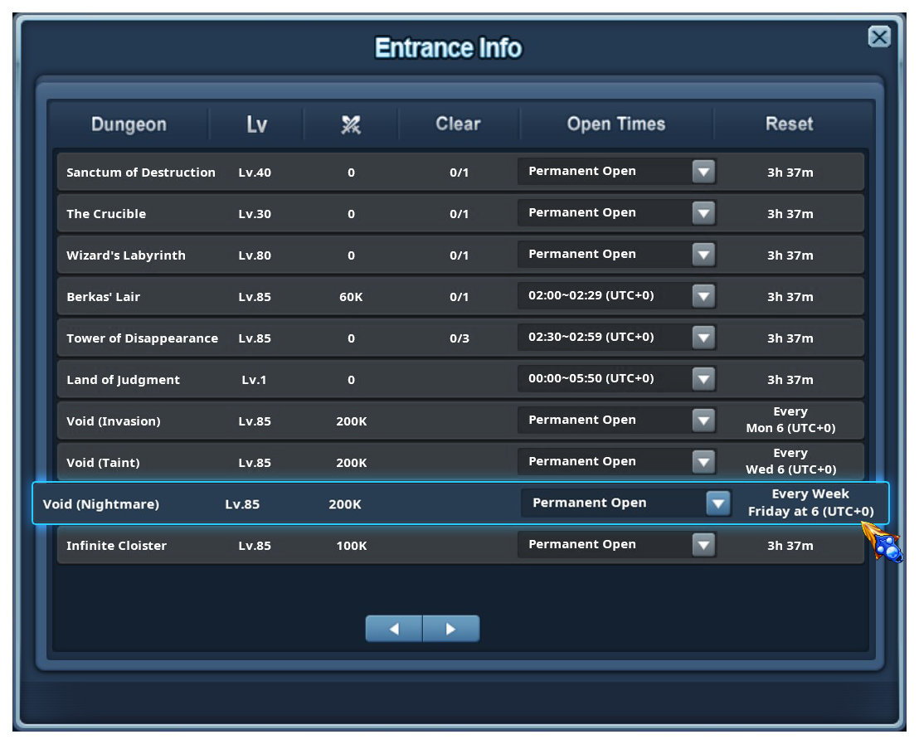The width and height of the screenshot is (919, 744).
Task: Expand Sanctum of Destruction open times dropdown
Action: click(x=703, y=172)
